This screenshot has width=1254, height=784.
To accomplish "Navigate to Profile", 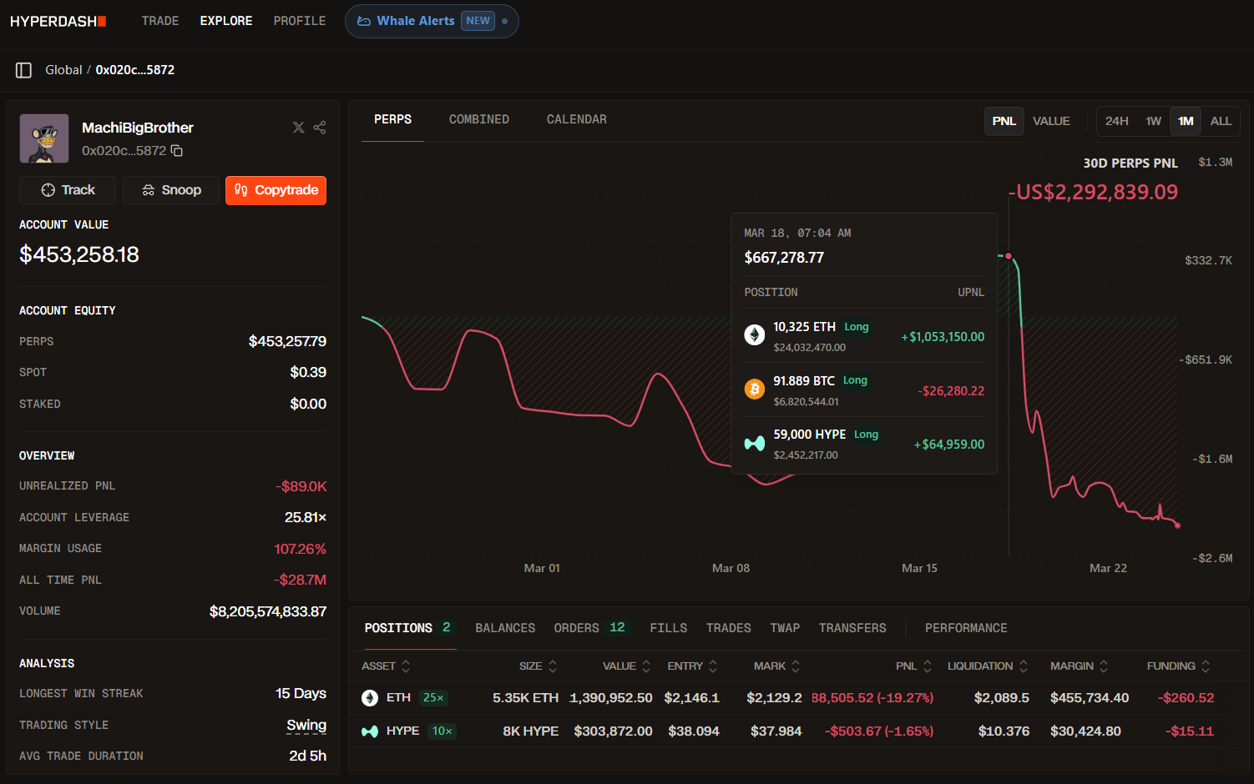I will tap(300, 21).
